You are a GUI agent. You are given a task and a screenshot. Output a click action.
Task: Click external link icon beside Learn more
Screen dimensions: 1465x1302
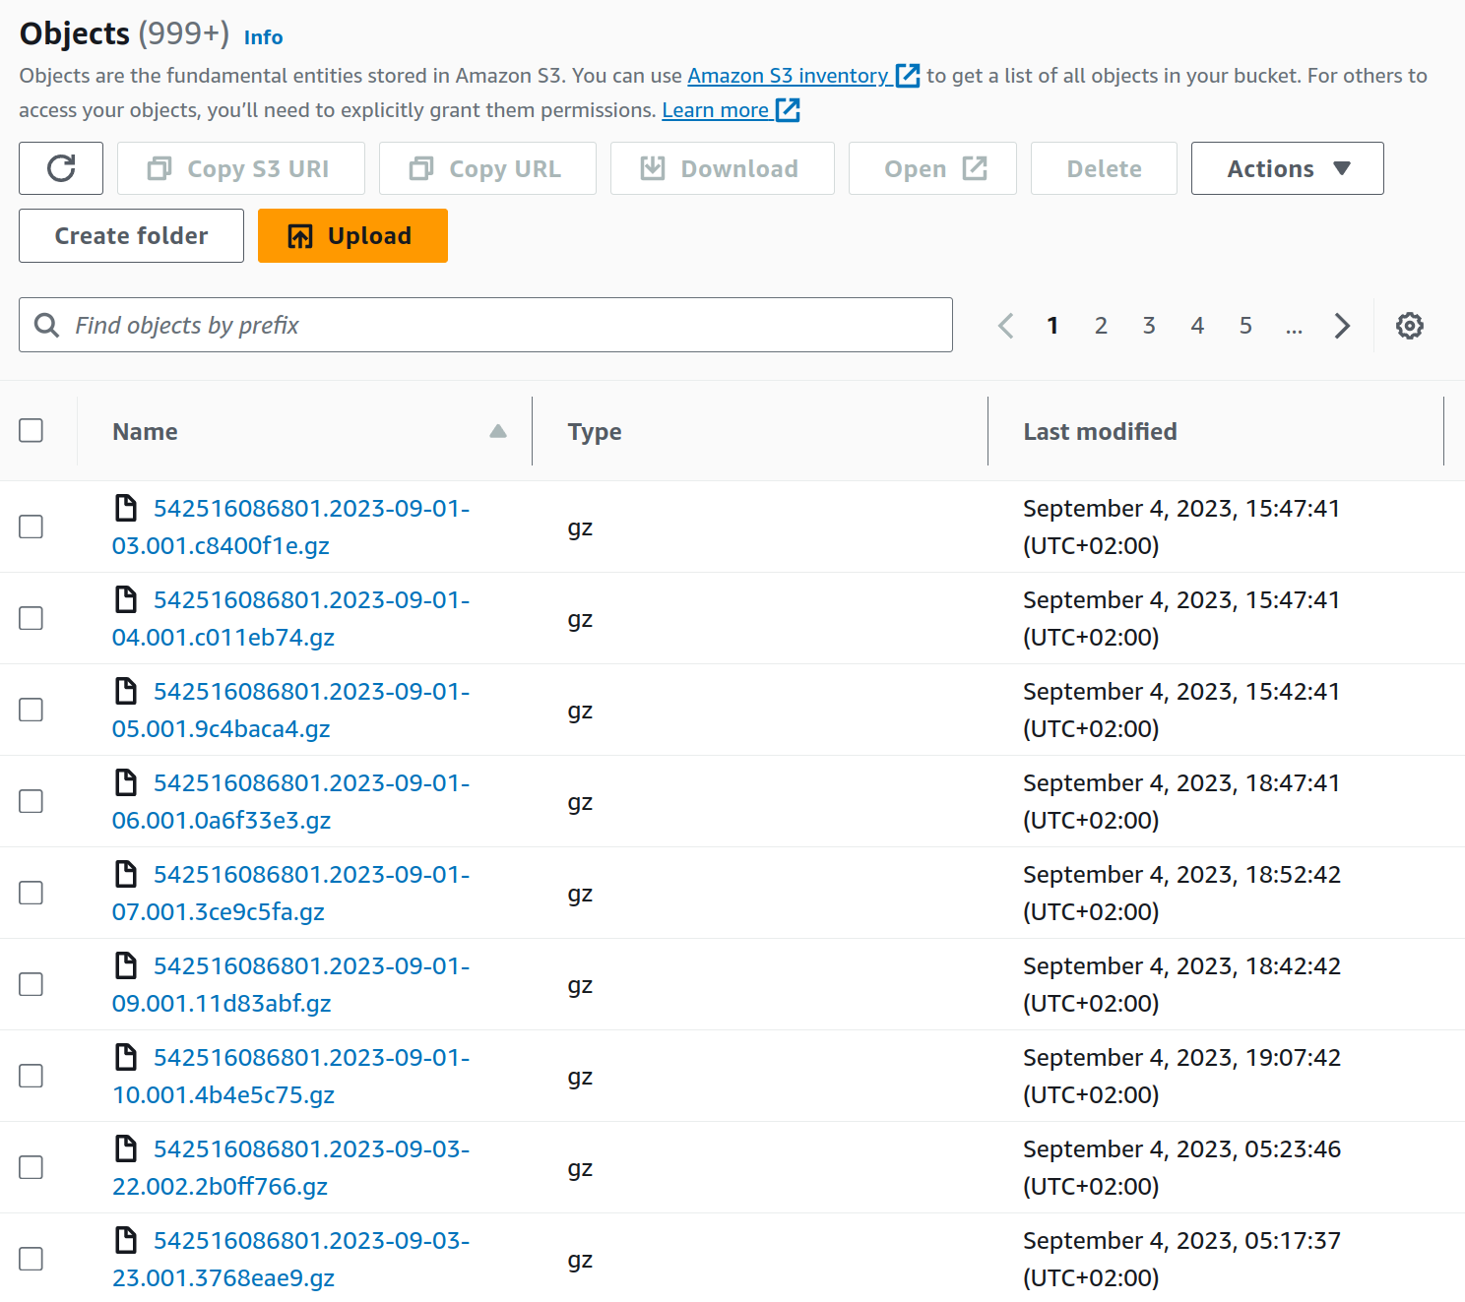point(788,110)
